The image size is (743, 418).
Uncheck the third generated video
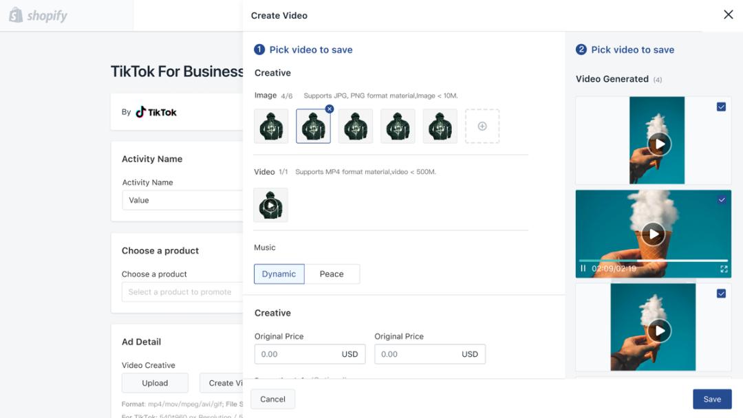[x=722, y=294]
